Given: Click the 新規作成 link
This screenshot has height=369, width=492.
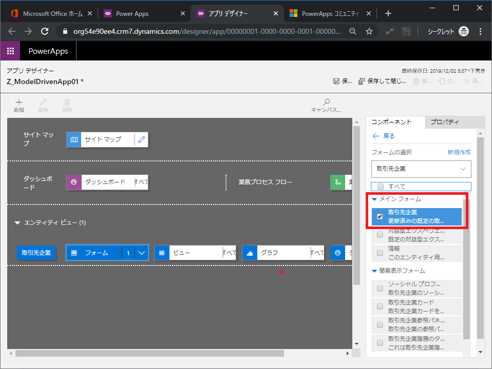Looking at the screenshot, I should tap(459, 152).
